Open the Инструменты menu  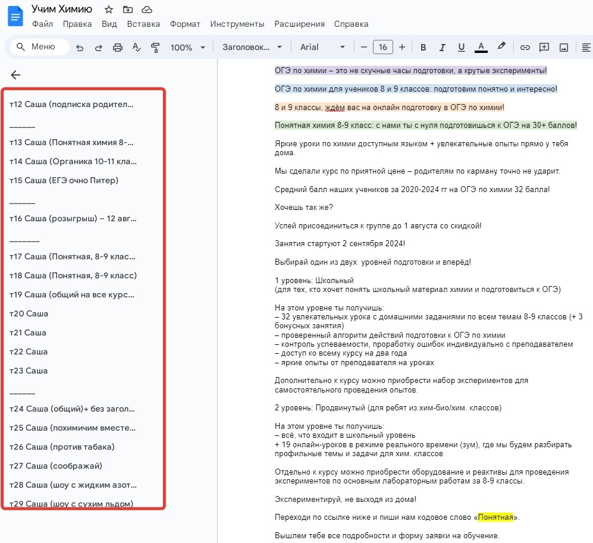click(x=237, y=24)
